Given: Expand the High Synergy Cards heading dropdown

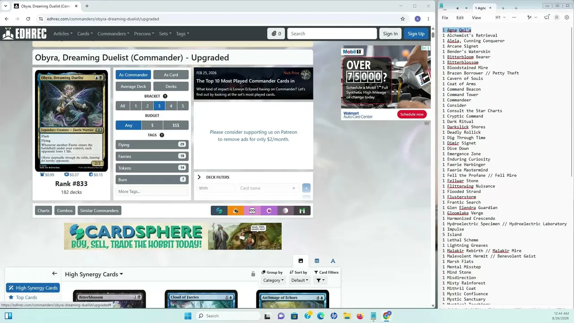Looking at the screenshot, I should coord(94,274).
